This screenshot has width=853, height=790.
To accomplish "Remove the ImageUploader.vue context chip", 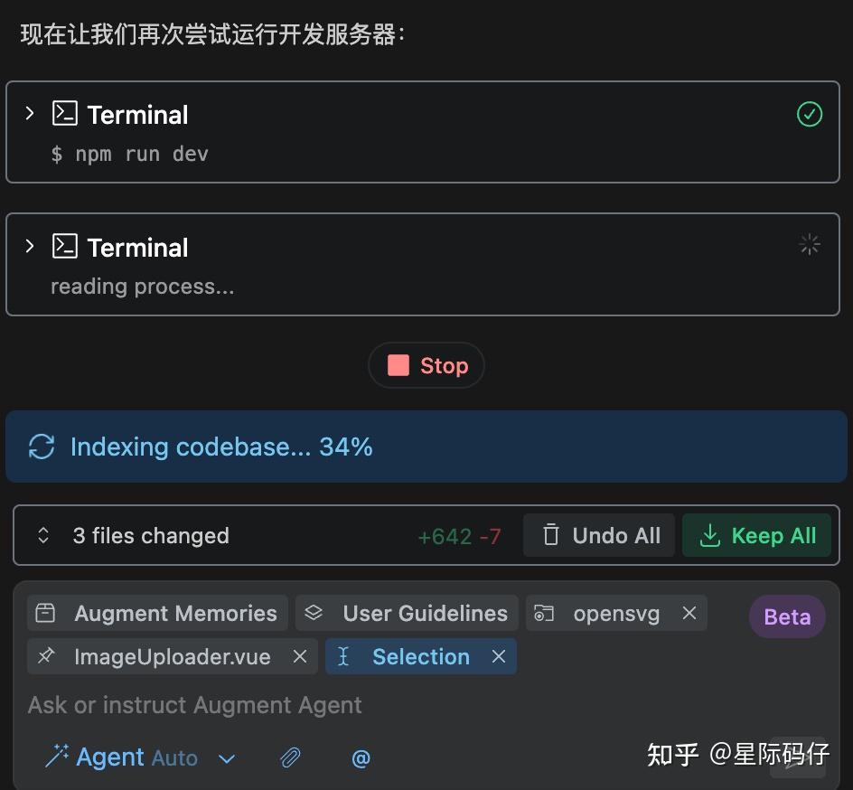I will 300,657.
